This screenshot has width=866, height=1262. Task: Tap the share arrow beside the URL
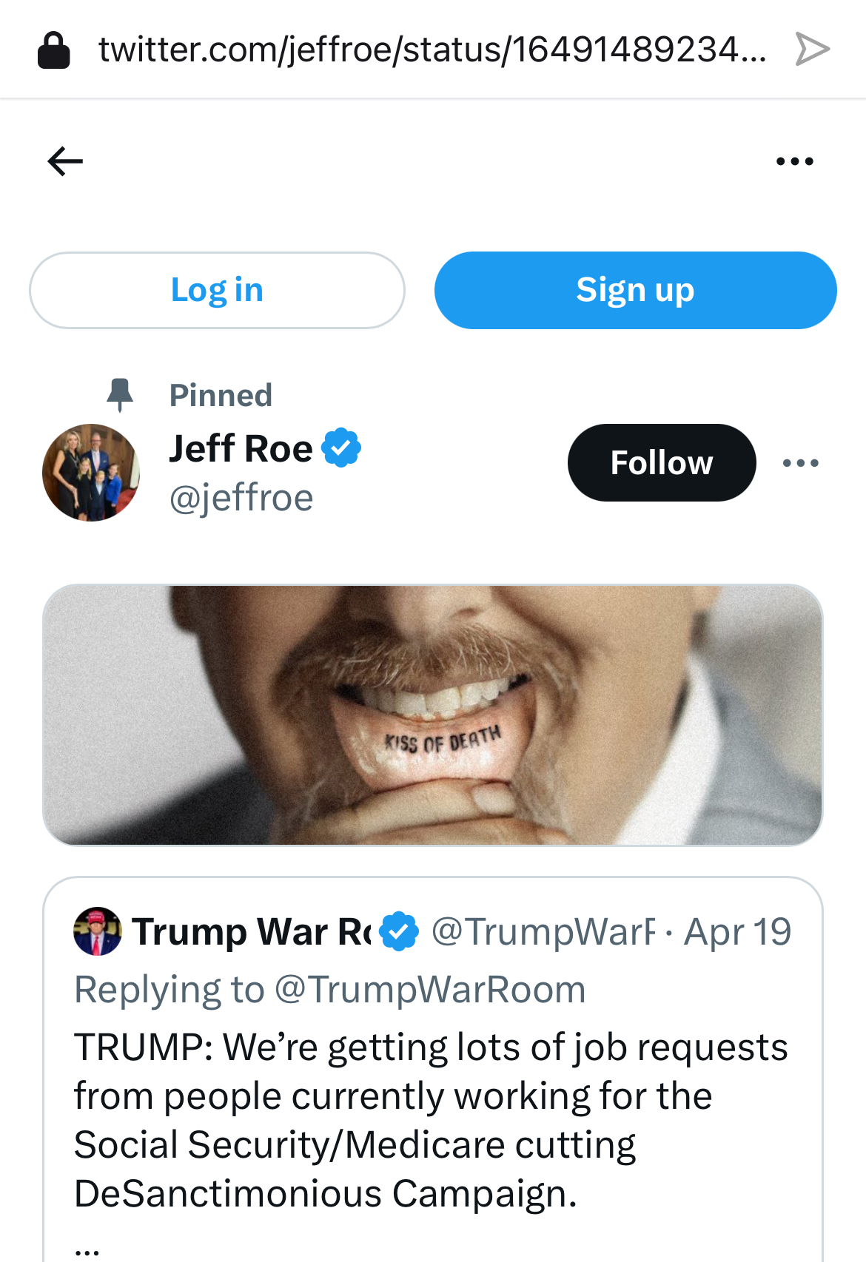point(812,50)
